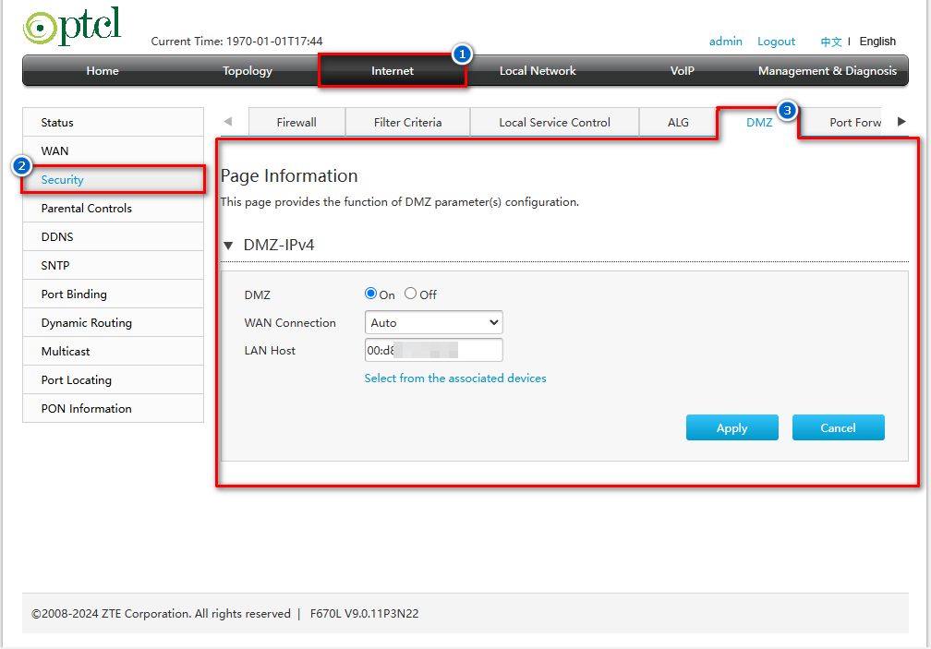Switch to the ALG tab

point(678,122)
